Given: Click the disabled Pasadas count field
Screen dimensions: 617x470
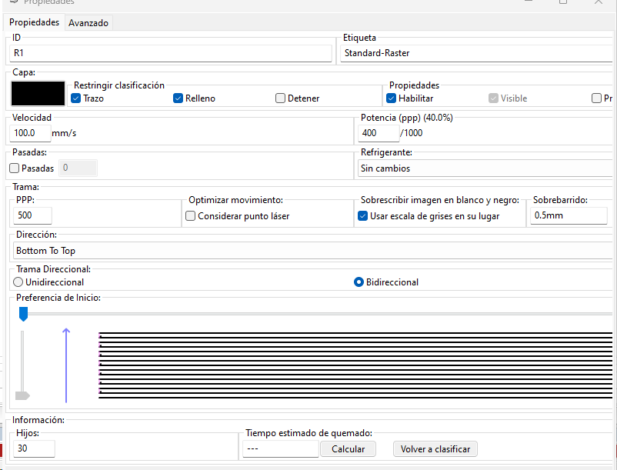Looking at the screenshot, I should point(78,168).
